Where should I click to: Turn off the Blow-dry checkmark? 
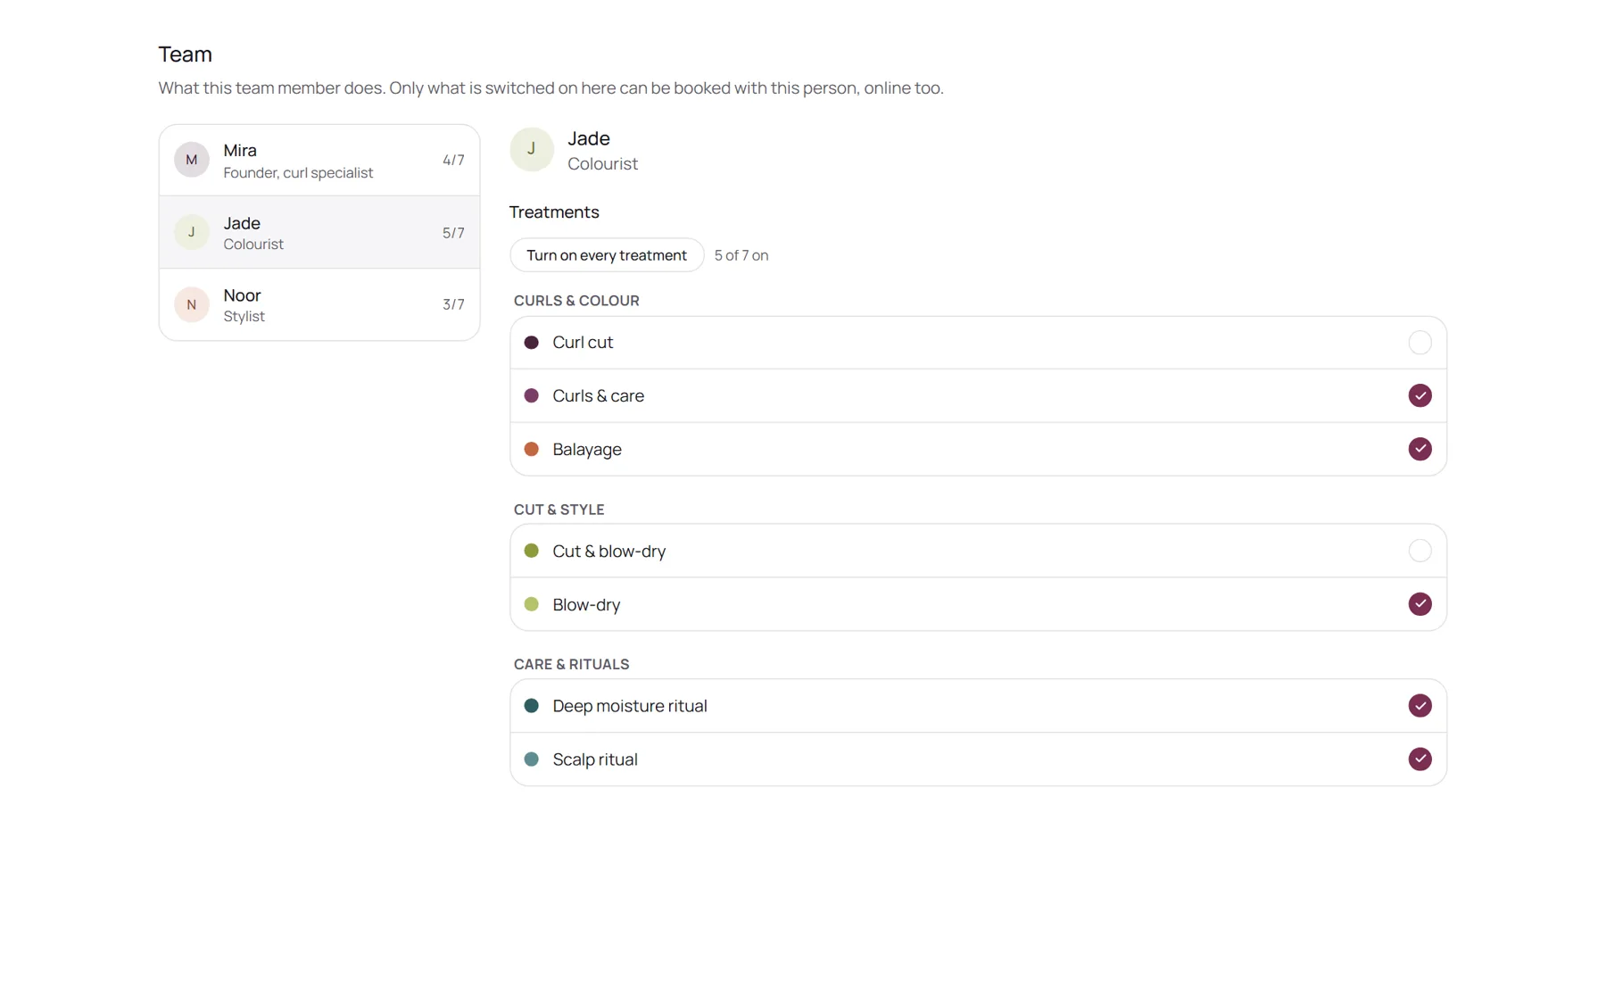1420,604
